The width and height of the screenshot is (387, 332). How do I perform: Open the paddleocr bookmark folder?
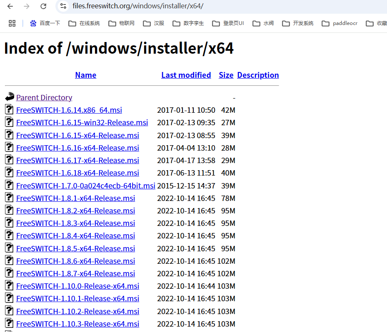[340, 23]
